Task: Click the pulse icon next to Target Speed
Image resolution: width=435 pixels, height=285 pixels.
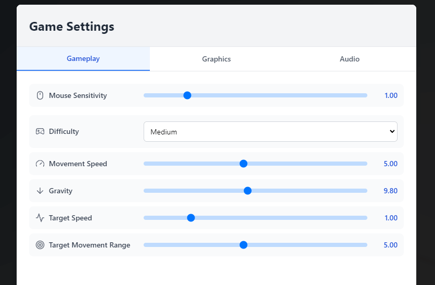Action: pos(40,218)
